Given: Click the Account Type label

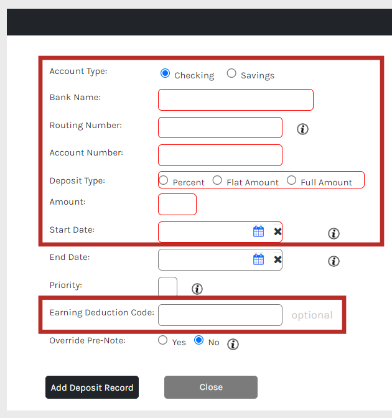Looking at the screenshot, I should [78, 72].
